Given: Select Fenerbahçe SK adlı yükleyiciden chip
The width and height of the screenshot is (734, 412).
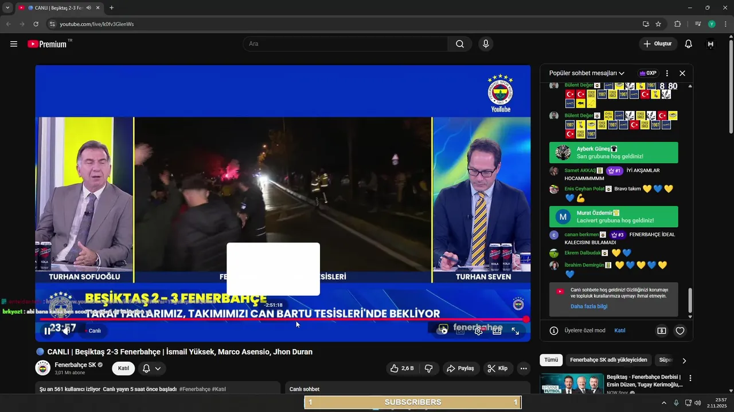Looking at the screenshot, I should (x=608, y=360).
